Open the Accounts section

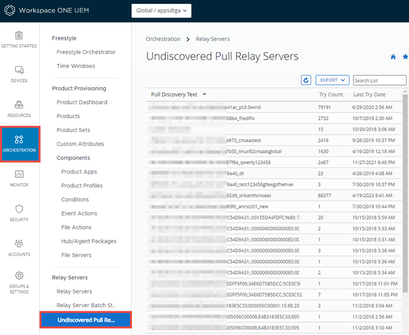pos(19,248)
